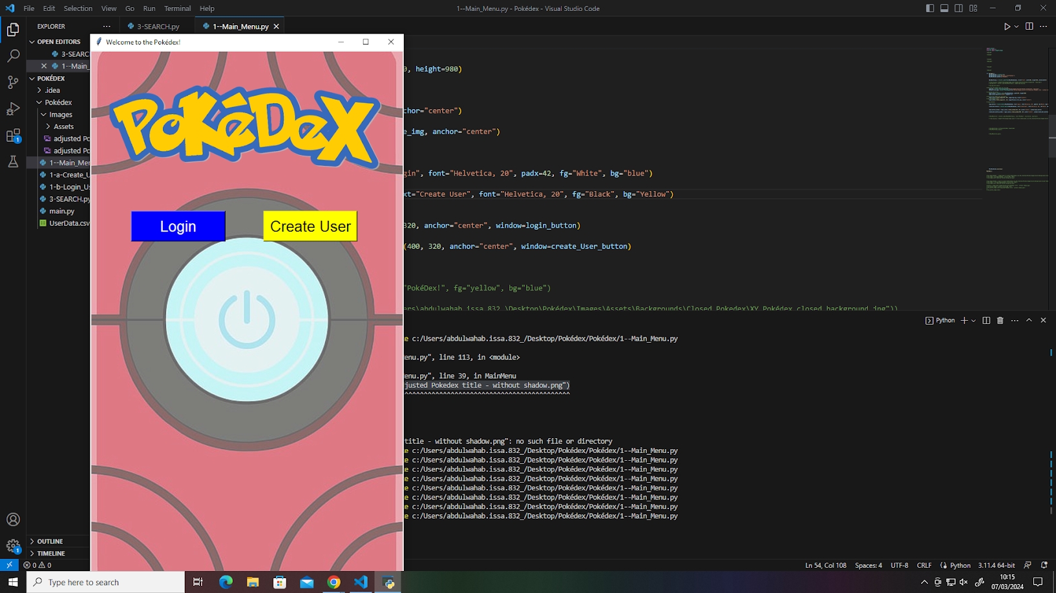
Task: Expand the TIMELINE section
Action: (51, 554)
